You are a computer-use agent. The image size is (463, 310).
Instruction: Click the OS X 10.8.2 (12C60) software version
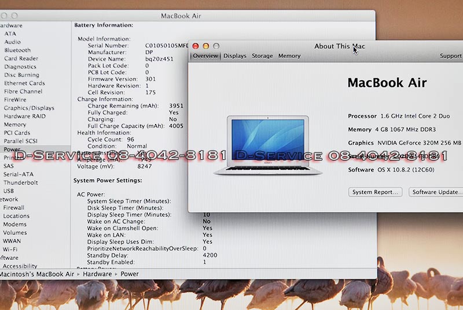click(x=406, y=170)
